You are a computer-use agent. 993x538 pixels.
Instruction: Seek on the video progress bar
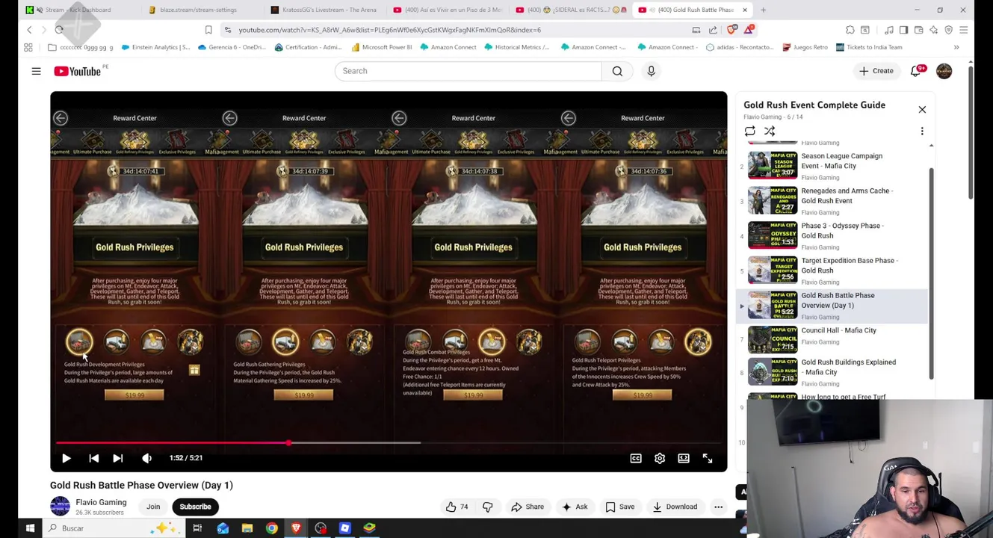[x=389, y=443]
